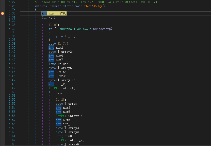This screenshot has width=211, height=146.
Task: Click the static keyword
Action: coord(68,6)
